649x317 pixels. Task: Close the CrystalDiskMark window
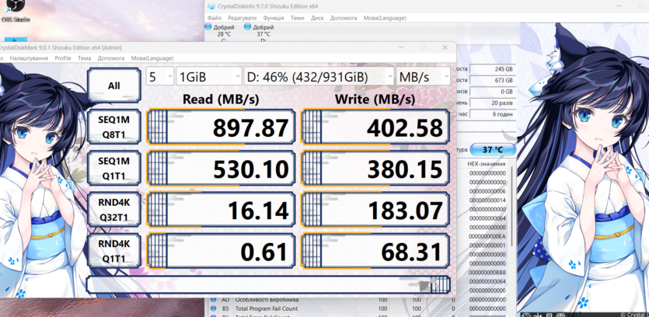tap(445, 47)
